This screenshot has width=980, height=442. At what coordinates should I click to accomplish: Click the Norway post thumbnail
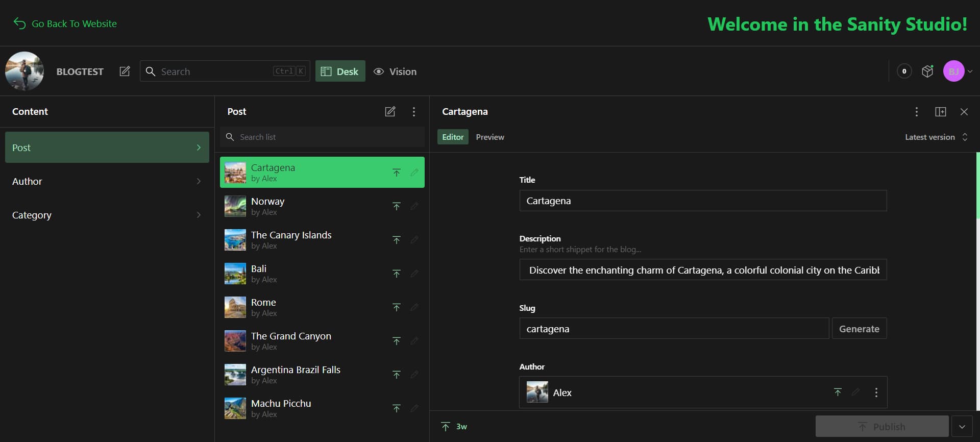pyautogui.click(x=235, y=206)
